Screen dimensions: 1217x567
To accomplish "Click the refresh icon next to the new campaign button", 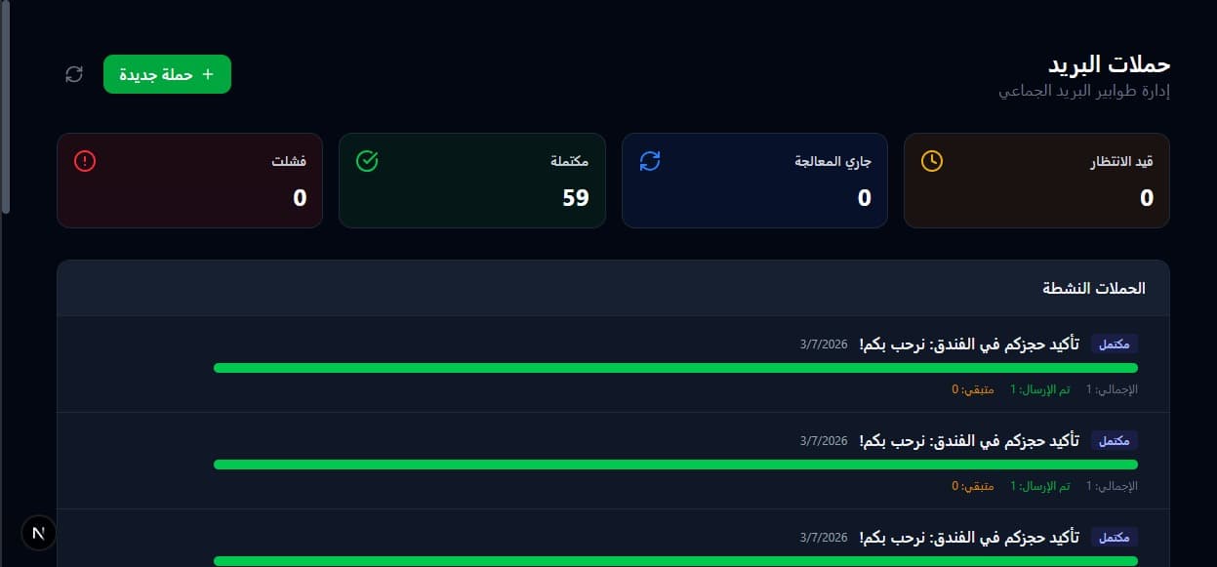I will pyautogui.click(x=74, y=74).
